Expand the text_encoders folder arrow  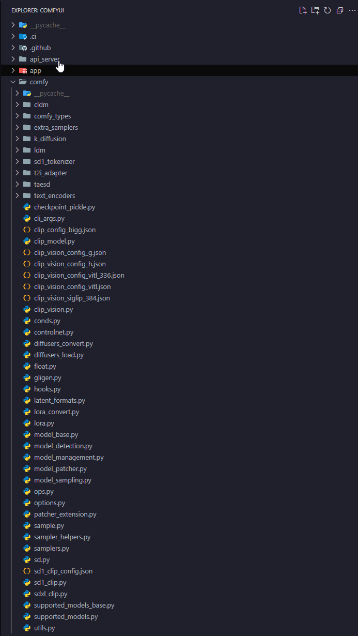18,195
